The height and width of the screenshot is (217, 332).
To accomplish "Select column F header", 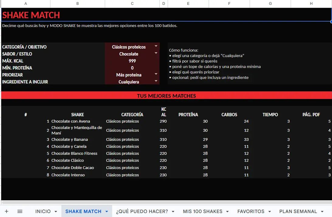I will (229, 4).
